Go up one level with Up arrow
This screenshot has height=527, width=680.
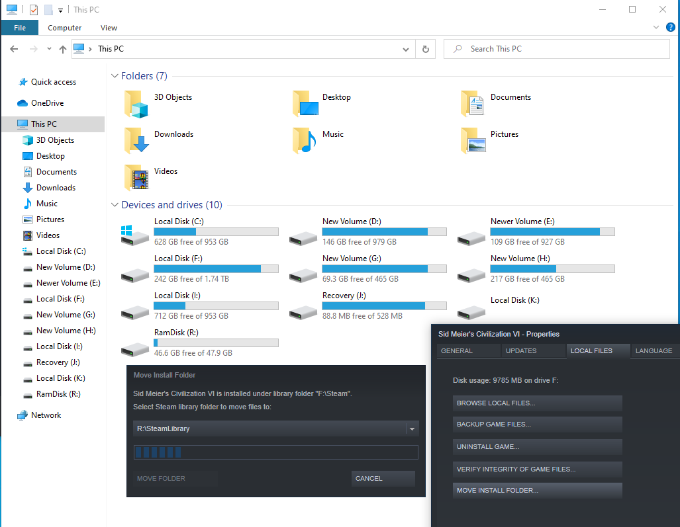63,49
